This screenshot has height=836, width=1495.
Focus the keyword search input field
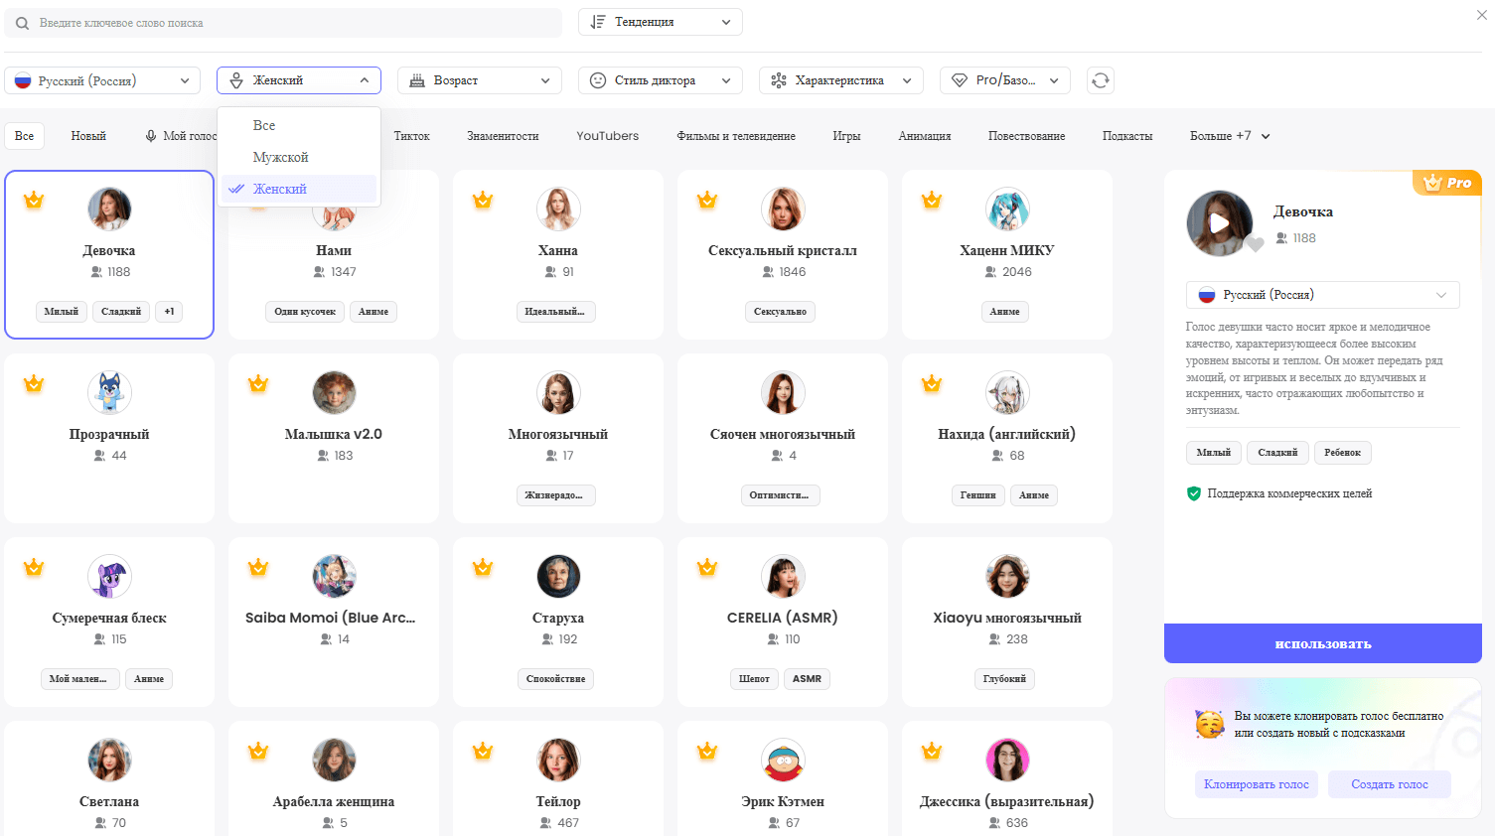click(x=283, y=23)
